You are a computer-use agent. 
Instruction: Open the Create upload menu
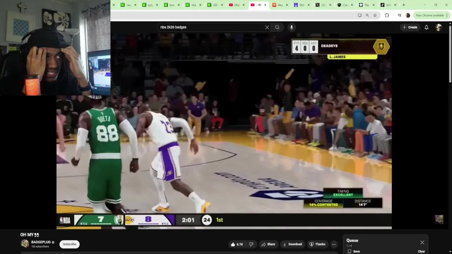coord(410,27)
